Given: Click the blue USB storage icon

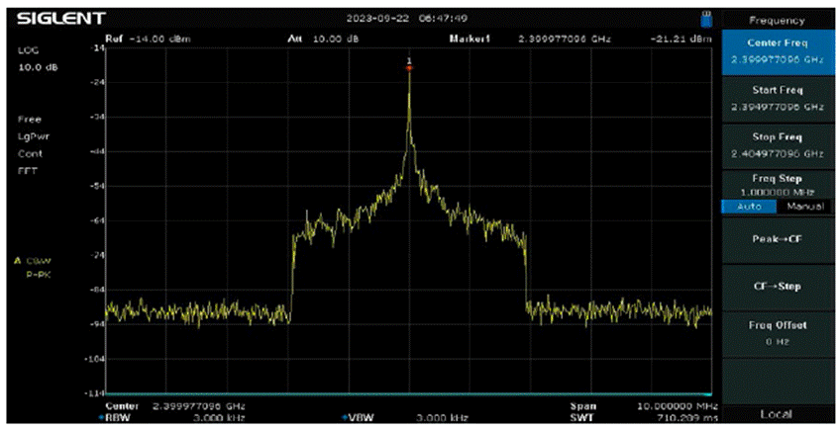Looking at the screenshot, I should [x=705, y=18].
